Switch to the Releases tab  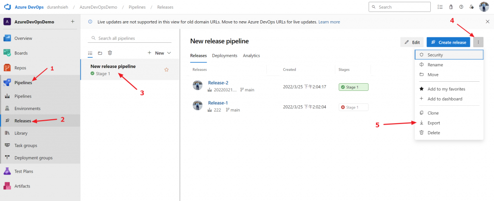point(198,56)
